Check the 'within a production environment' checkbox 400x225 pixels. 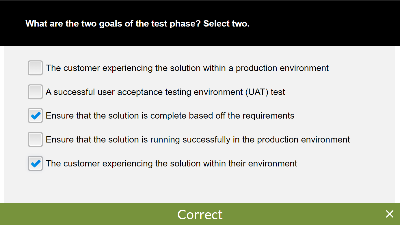coord(35,68)
